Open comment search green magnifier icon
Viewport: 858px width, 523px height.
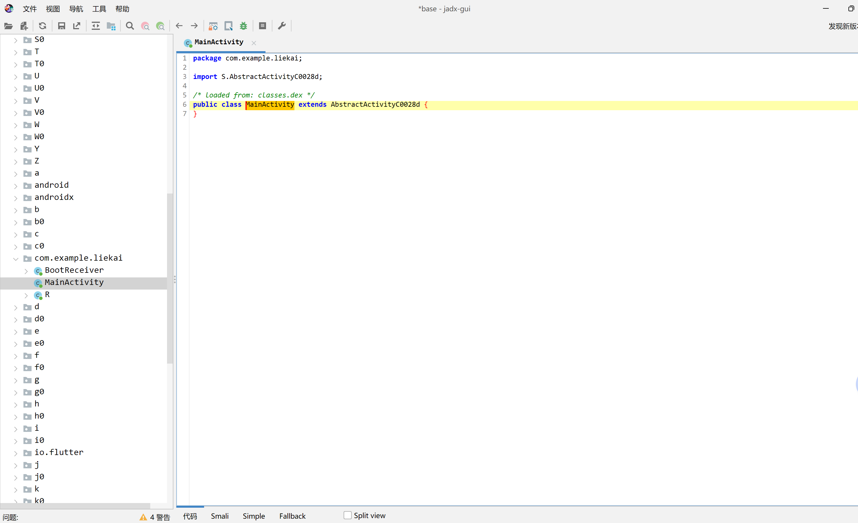(x=160, y=26)
